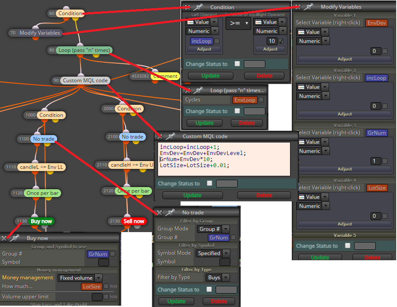Open the >= operator dropdown

pyautogui.click(x=238, y=23)
